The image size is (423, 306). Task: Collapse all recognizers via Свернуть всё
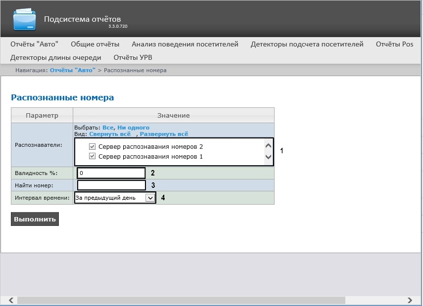(x=110, y=134)
